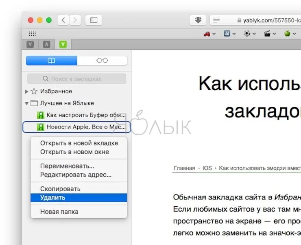The height and width of the screenshot is (245, 301).
Task: Click the yablyk.com address field
Action: click(x=255, y=20)
